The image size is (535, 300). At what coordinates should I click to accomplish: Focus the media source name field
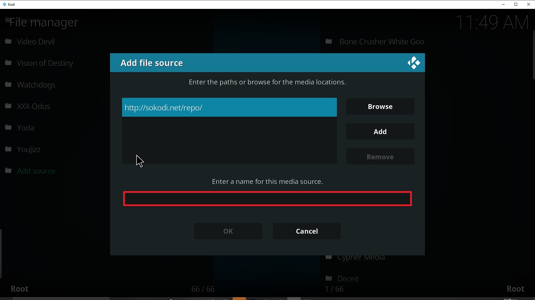tap(267, 199)
